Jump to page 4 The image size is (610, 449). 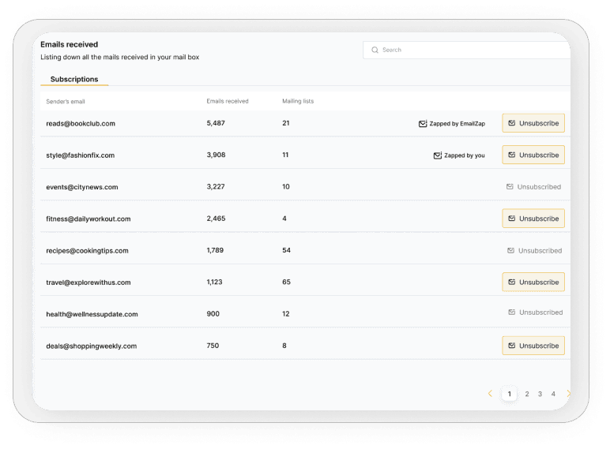[553, 394]
